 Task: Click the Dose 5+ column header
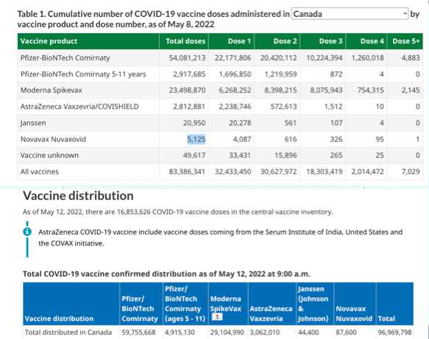coord(405,41)
